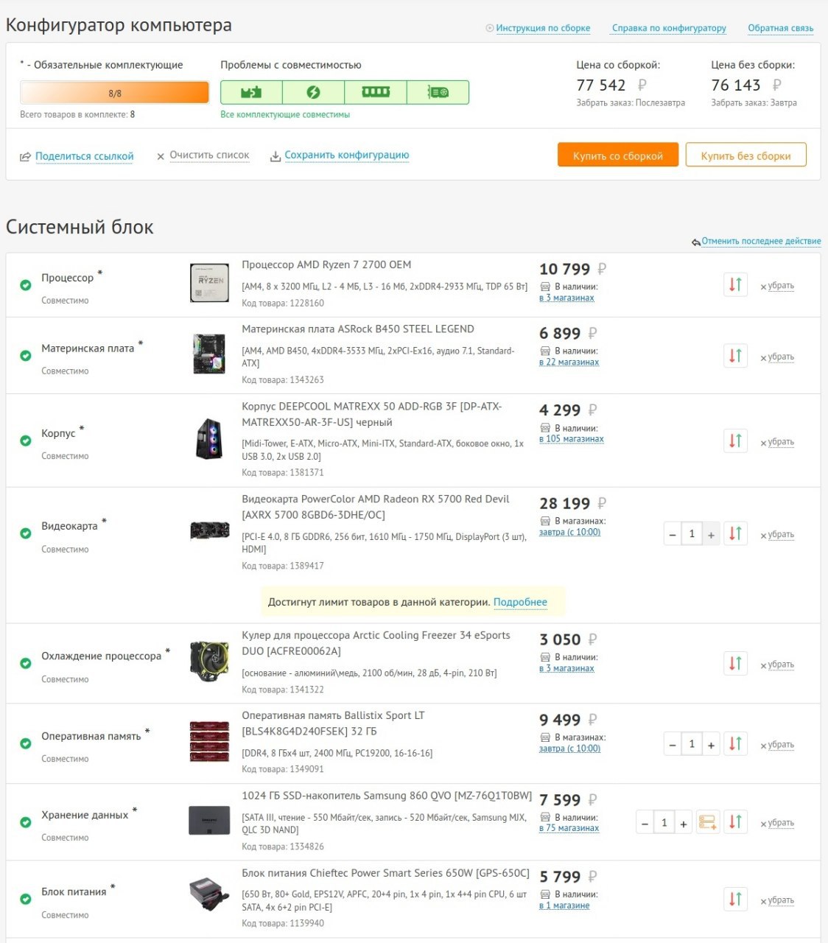Remove the CPU cooler from configuration
Viewport: 828px width, 943px height.
tap(777, 665)
